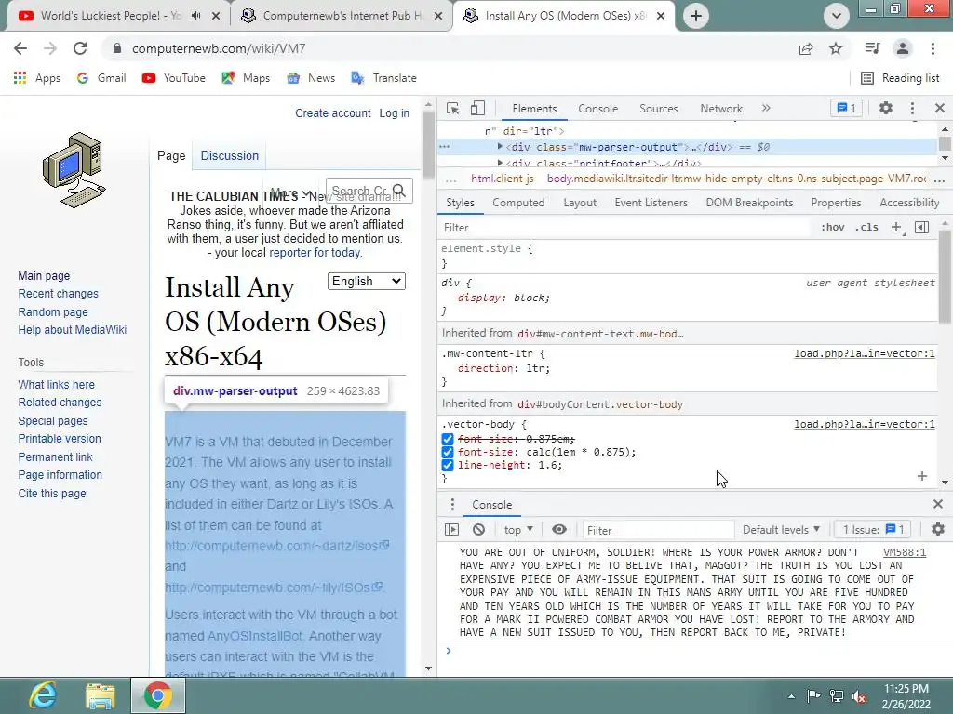The image size is (953, 714).
Task: Click the address bar URL
Action: pyautogui.click(x=219, y=48)
